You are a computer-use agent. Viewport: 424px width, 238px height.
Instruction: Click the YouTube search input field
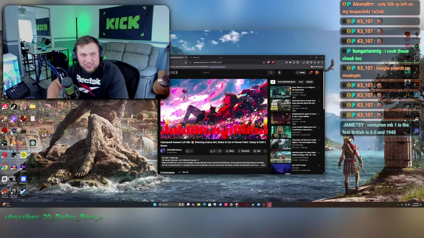[234, 72]
